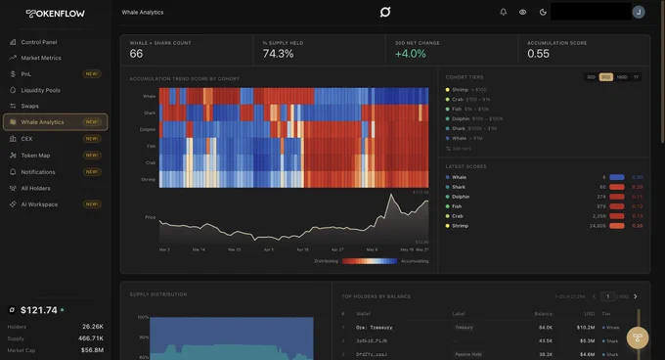Click the center token logo in header

[385, 12]
